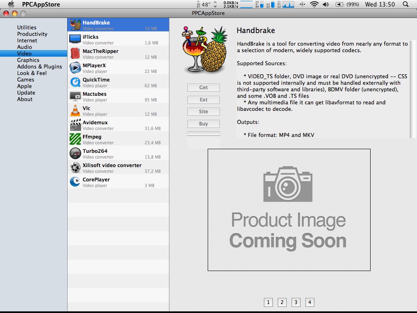This screenshot has height=313, width=417.
Task: Select the Audio category
Action: coord(24,47)
